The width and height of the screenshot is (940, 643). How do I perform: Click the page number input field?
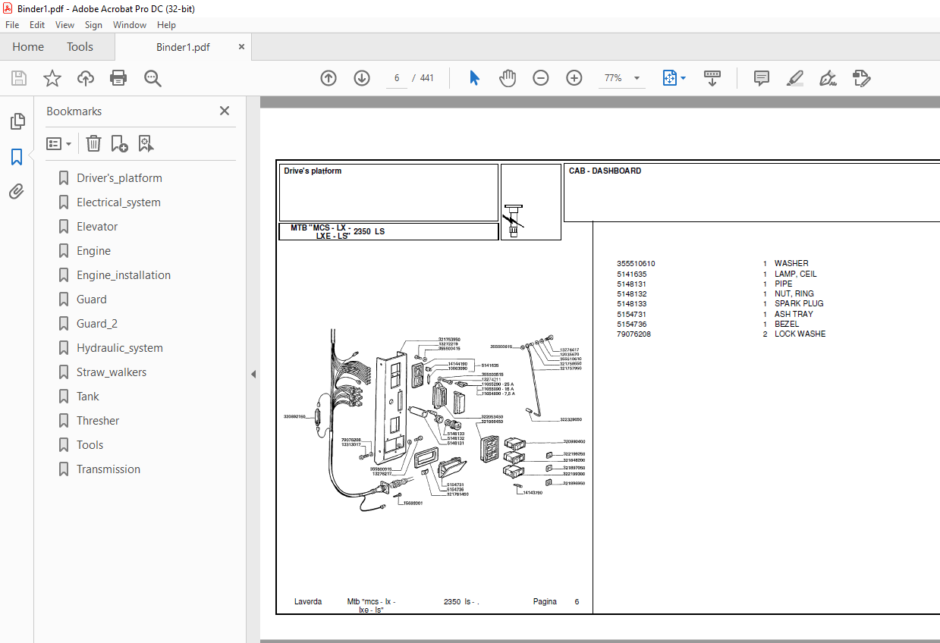(397, 78)
